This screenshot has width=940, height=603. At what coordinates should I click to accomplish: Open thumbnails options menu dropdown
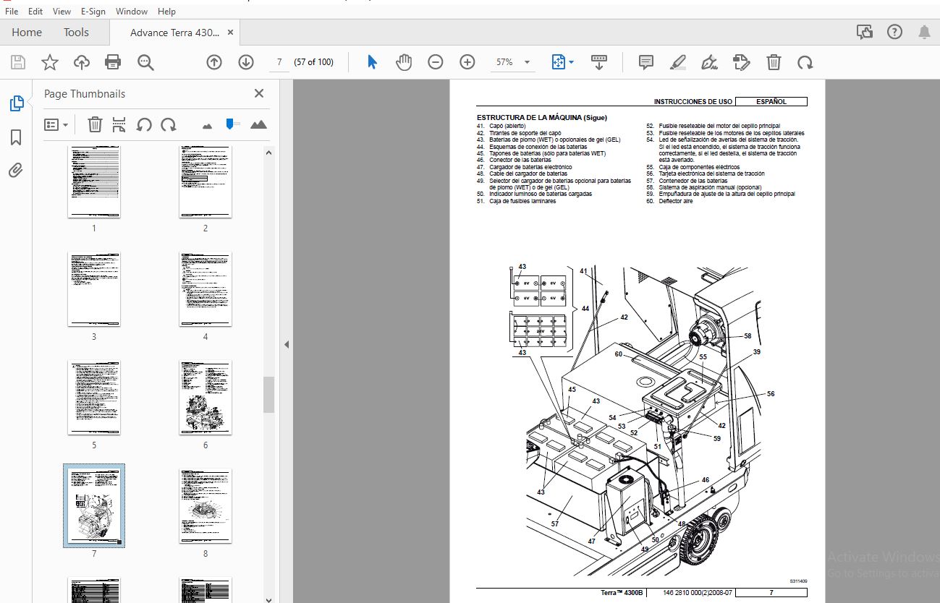tap(56, 124)
